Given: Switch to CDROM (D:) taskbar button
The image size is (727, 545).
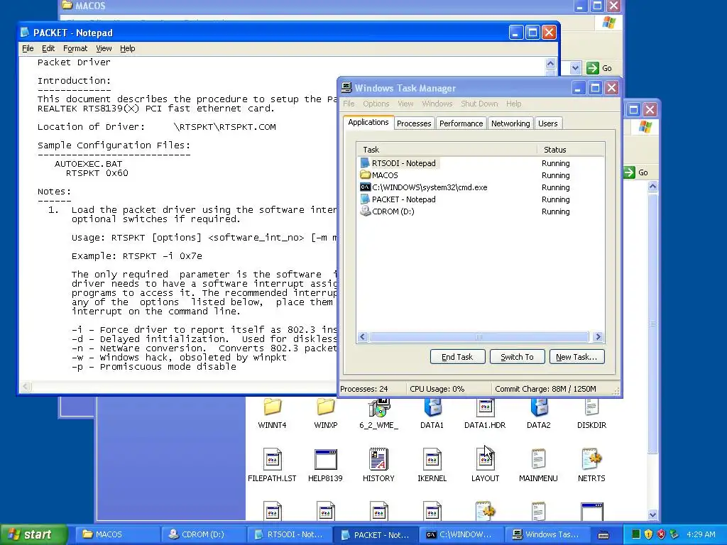Looking at the screenshot, I should pyautogui.click(x=202, y=534).
